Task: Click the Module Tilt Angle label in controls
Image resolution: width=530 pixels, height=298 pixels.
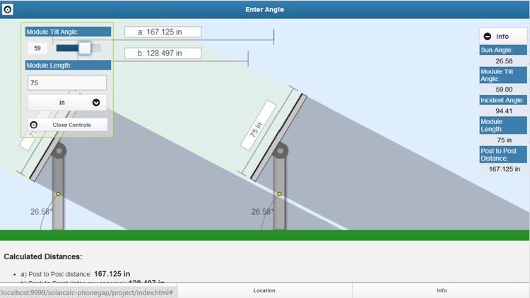Action: (x=68, y=32)
